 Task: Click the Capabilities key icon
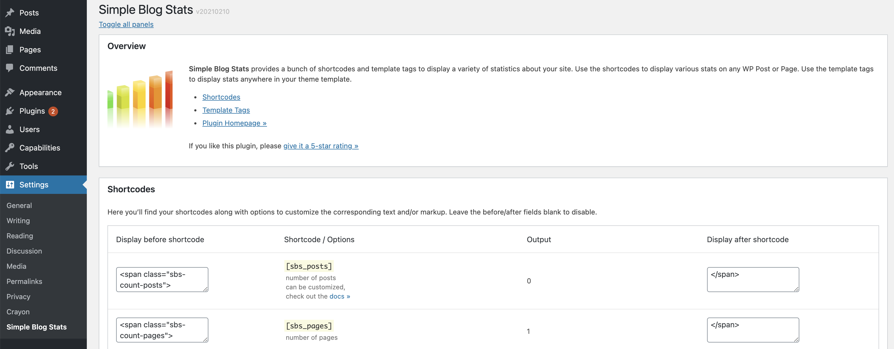10,148
